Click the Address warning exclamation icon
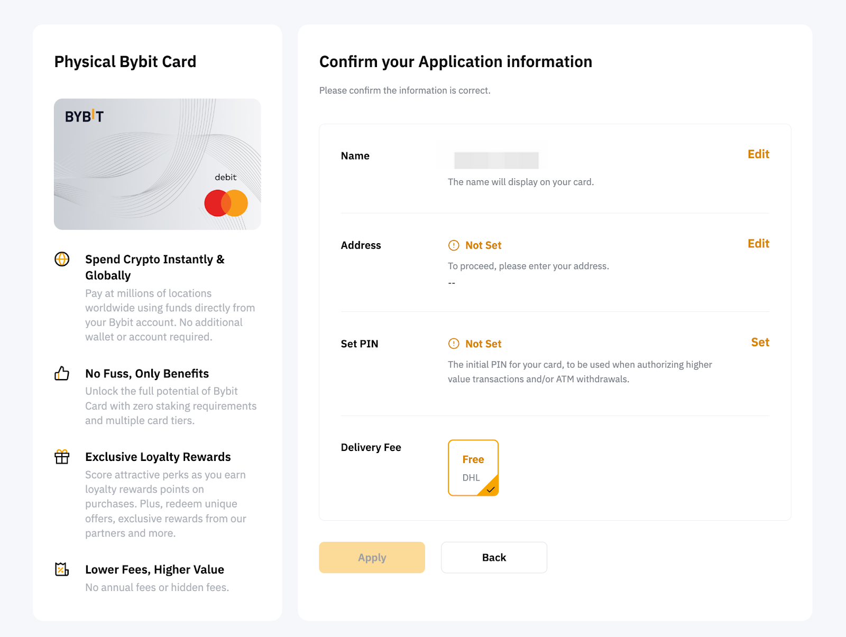846x637 pixels. pyautogui.click(x=454, y=245)
